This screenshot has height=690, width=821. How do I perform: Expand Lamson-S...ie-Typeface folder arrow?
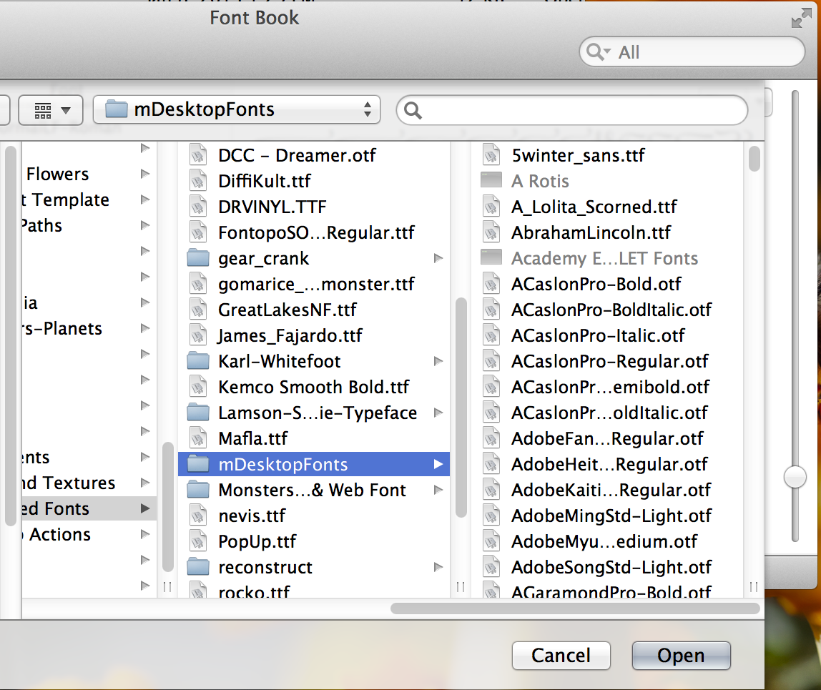coord(438,413)
